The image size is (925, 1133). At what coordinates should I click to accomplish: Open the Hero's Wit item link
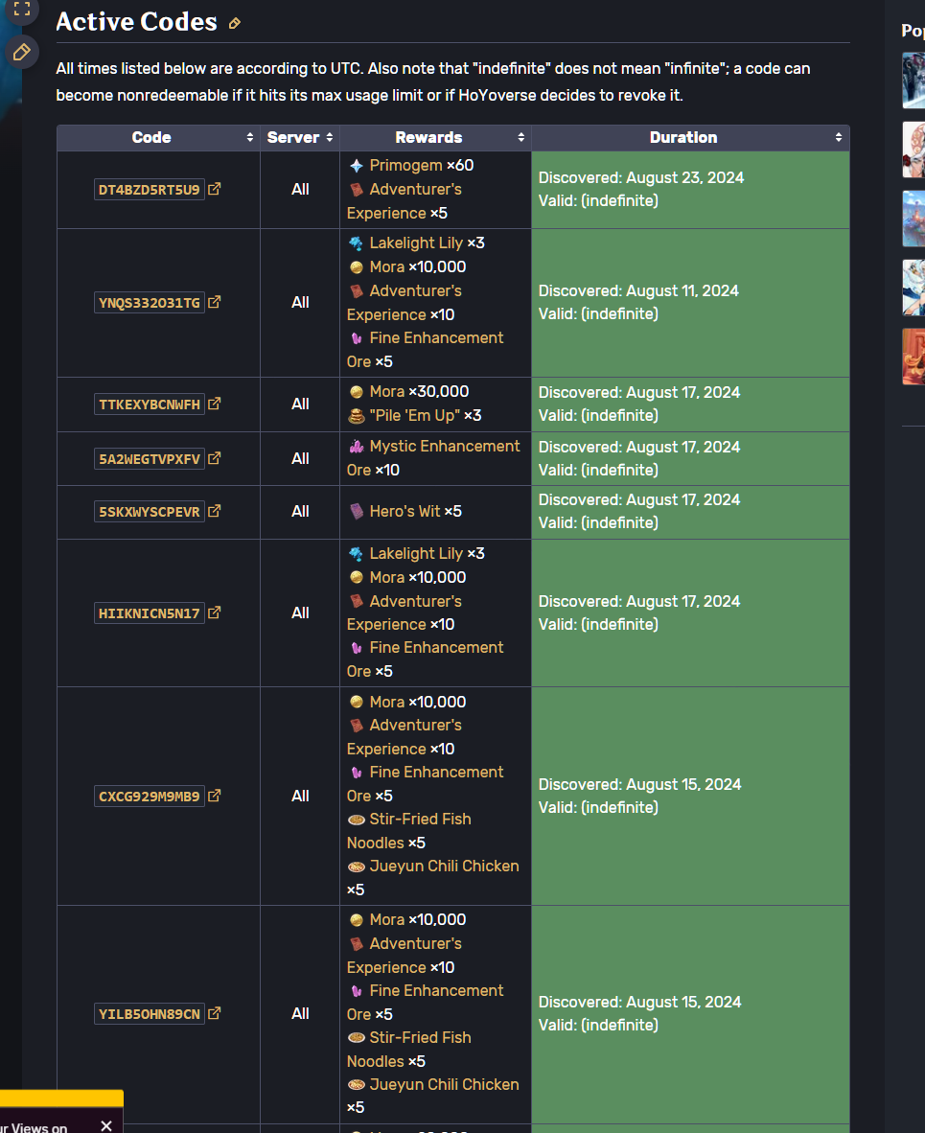[405, 511]
